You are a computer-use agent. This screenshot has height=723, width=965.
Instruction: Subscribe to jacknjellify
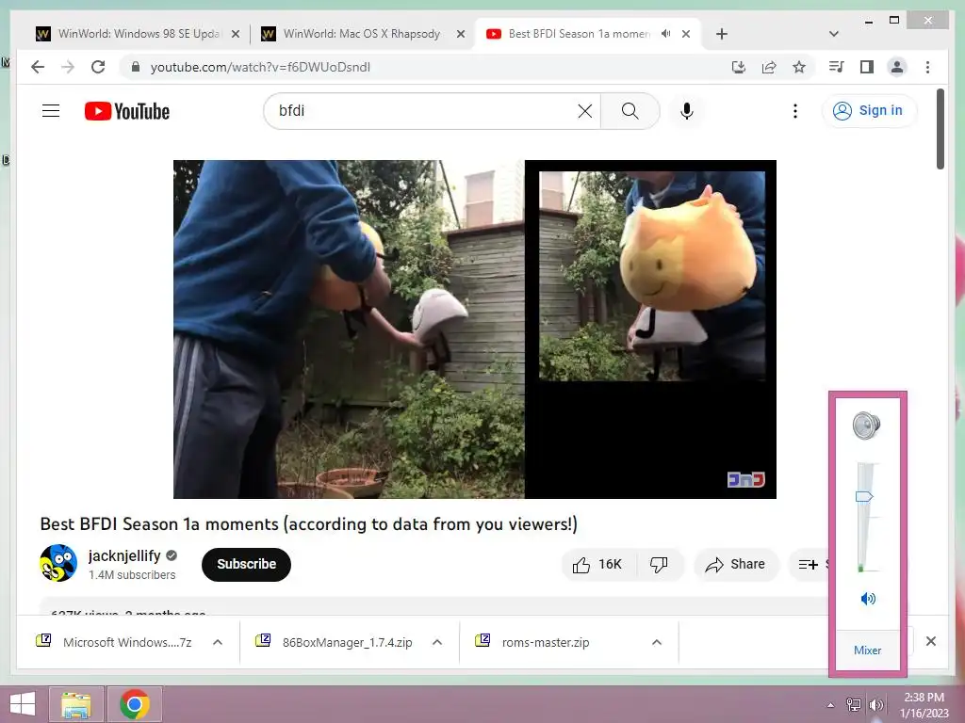click(246, 565)
